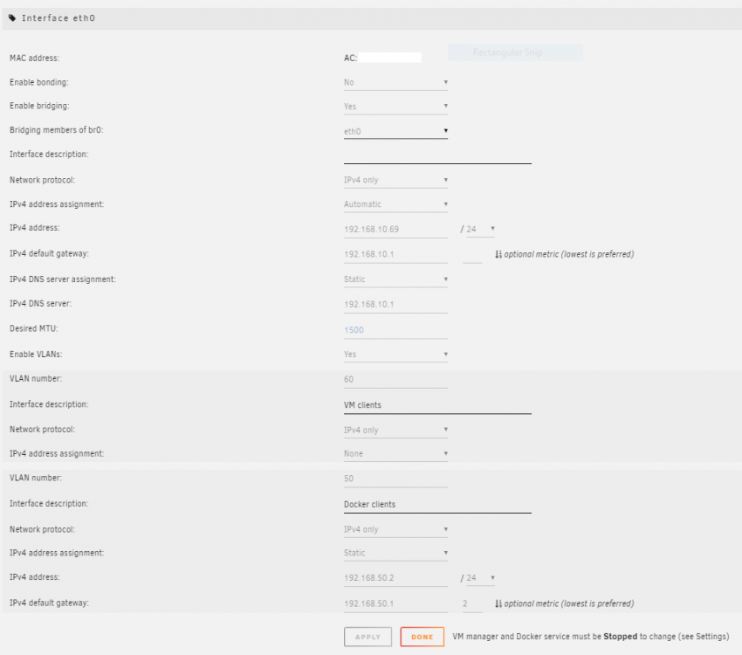Click the 'Desired MTU:' label
This screenshot has height=655, width=742.
click(33, 328)
